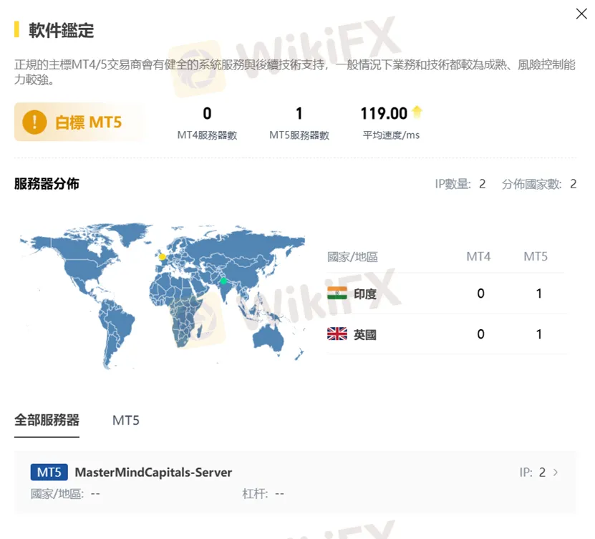Click the India flag icon
The image size is (595, 539).
pyautogui.click(x=337, y=293)
